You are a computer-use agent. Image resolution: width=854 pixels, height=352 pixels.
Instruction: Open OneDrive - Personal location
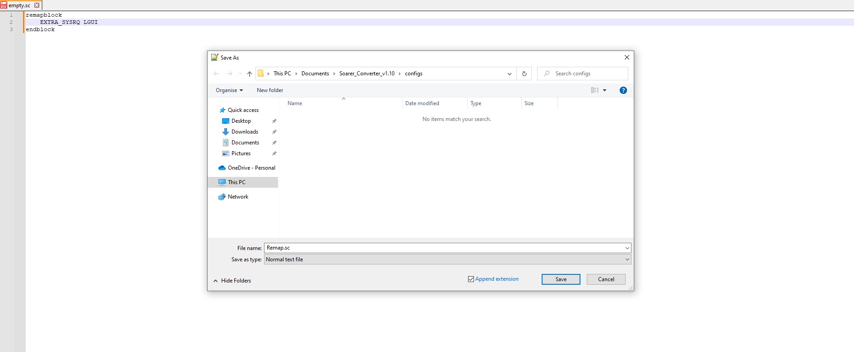click(251, 168)
